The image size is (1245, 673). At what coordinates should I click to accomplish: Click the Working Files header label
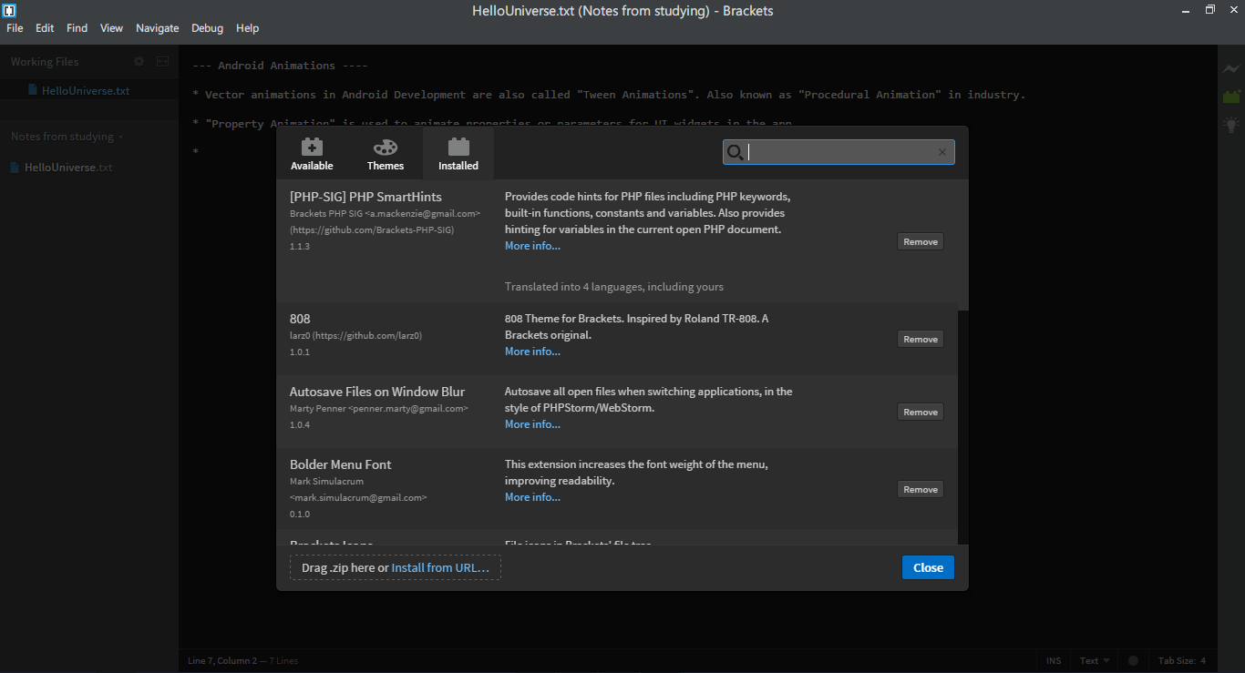click(x=45, y=62)
